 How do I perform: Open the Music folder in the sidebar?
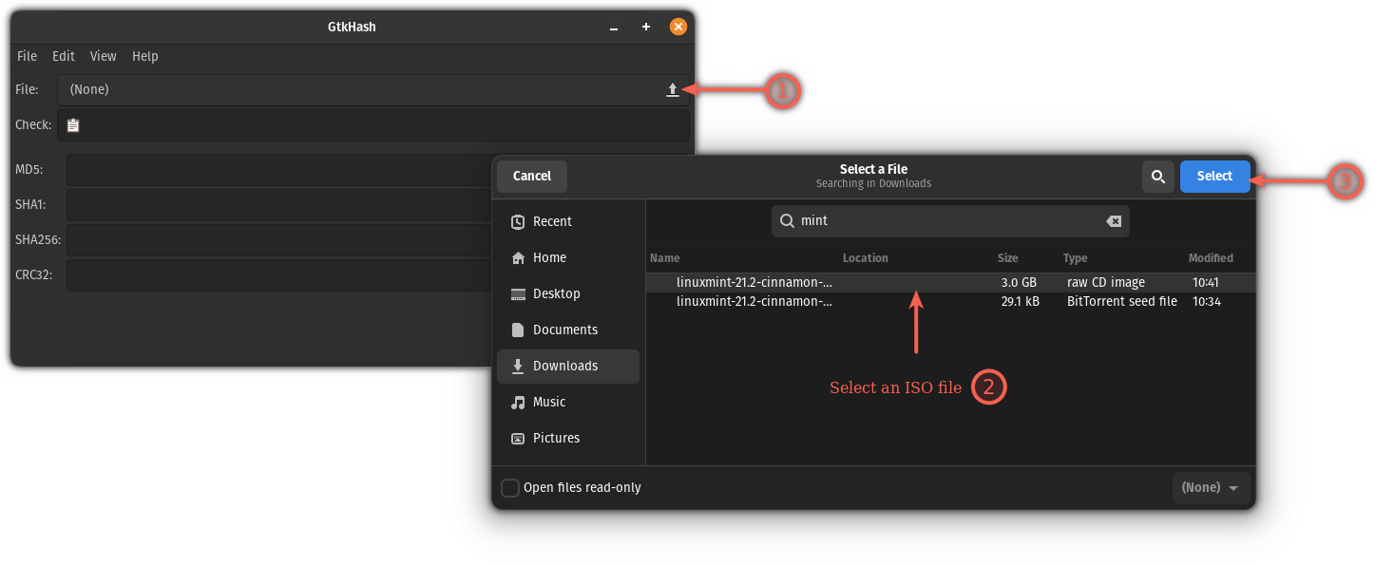coord(548,402)
